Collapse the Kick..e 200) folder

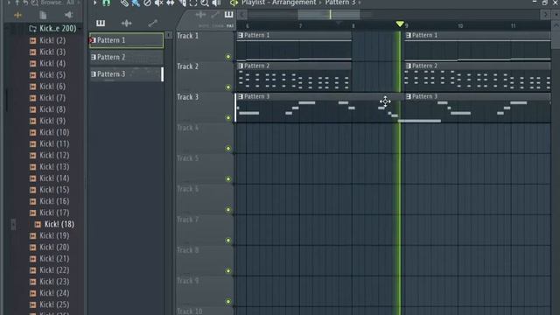[52, 29]
